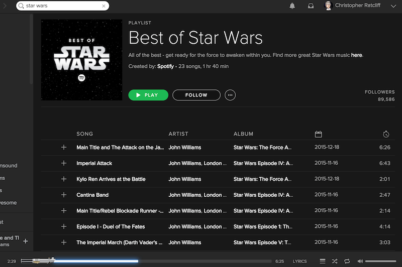Click the forward navigation arrow

tap(5, 6)
